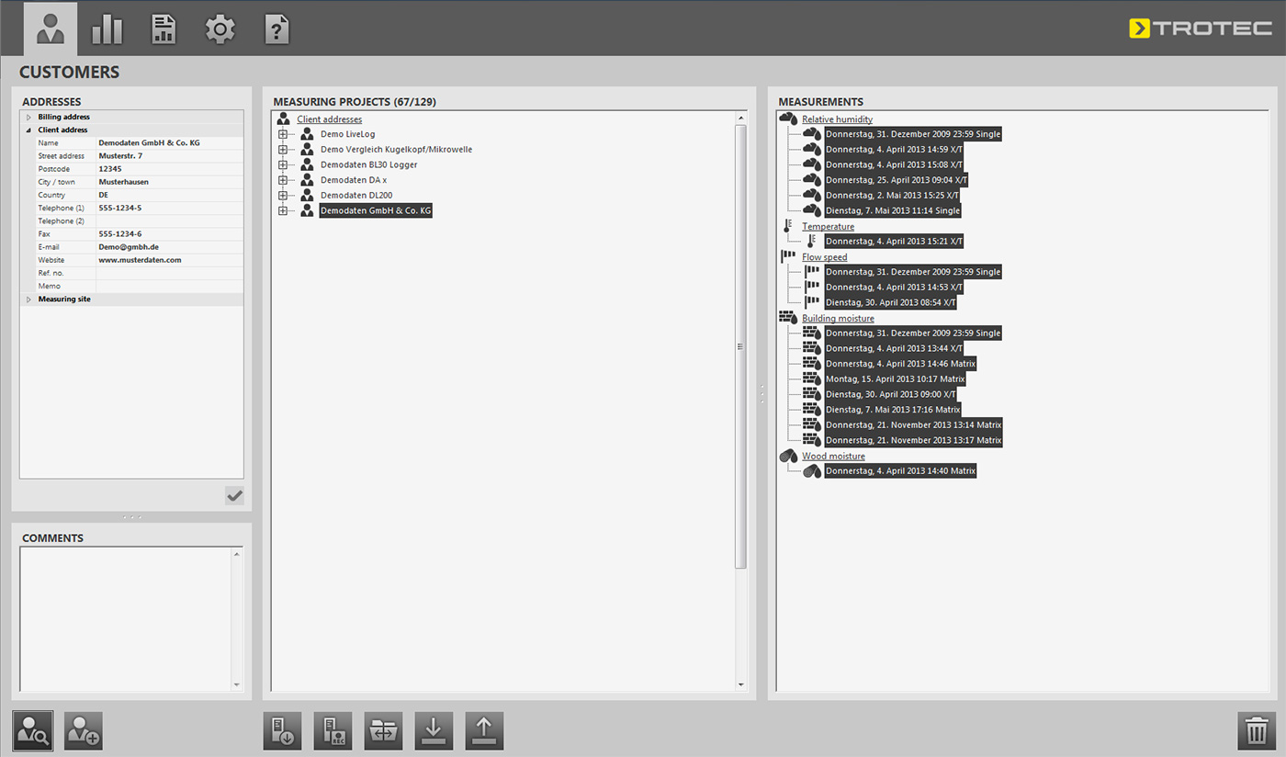Click the search customer button
1286x757 pixels.
(x=33, y=731)
